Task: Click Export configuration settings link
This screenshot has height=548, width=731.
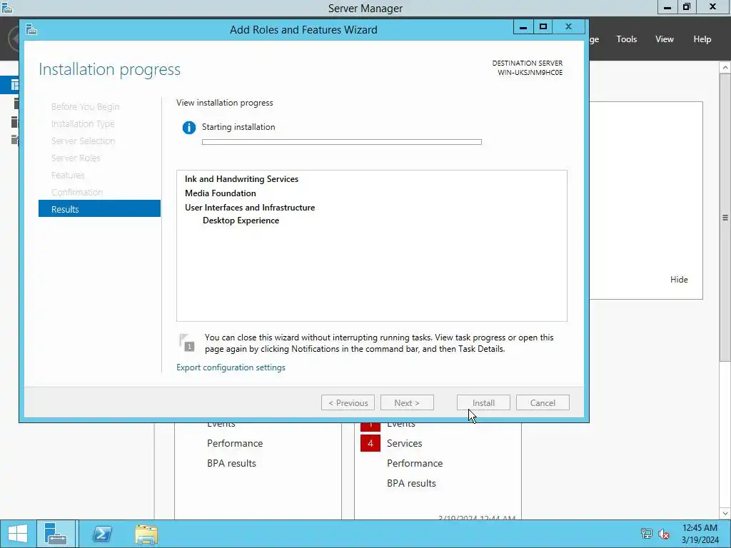Action: coord(231,367)
